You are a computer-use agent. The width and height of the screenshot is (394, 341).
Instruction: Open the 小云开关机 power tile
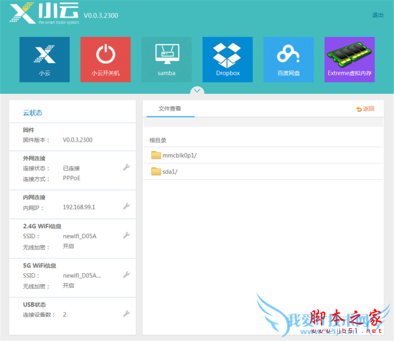[x=105, y=60]
